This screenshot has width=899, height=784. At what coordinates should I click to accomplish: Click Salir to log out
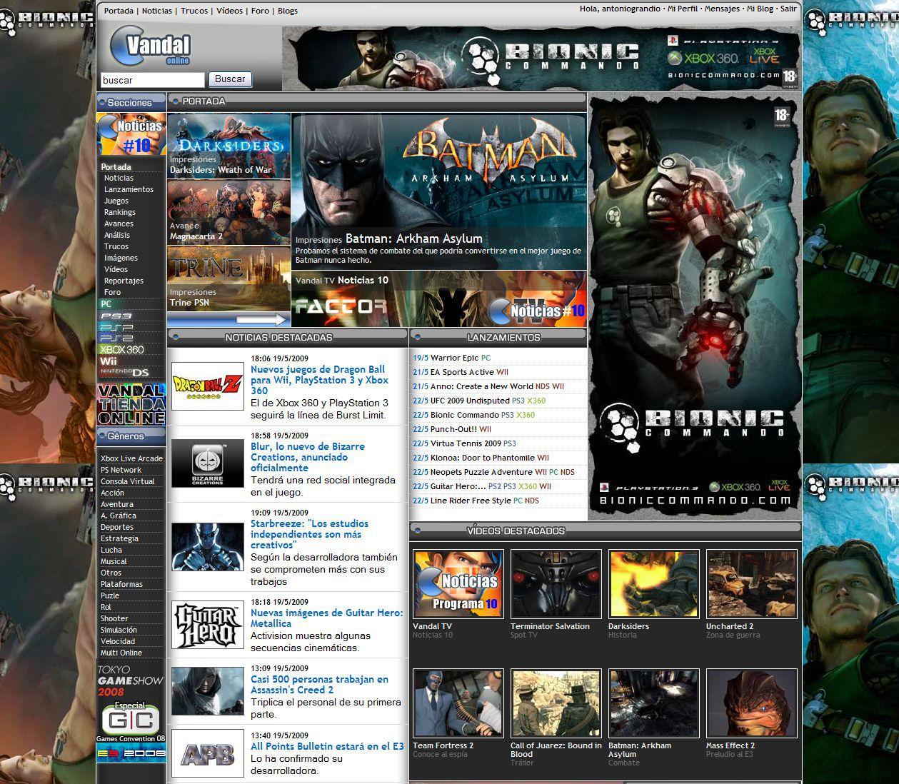tap(788, 9)
